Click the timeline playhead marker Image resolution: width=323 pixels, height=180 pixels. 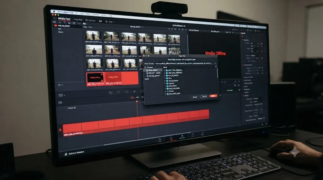pos(137,102)
